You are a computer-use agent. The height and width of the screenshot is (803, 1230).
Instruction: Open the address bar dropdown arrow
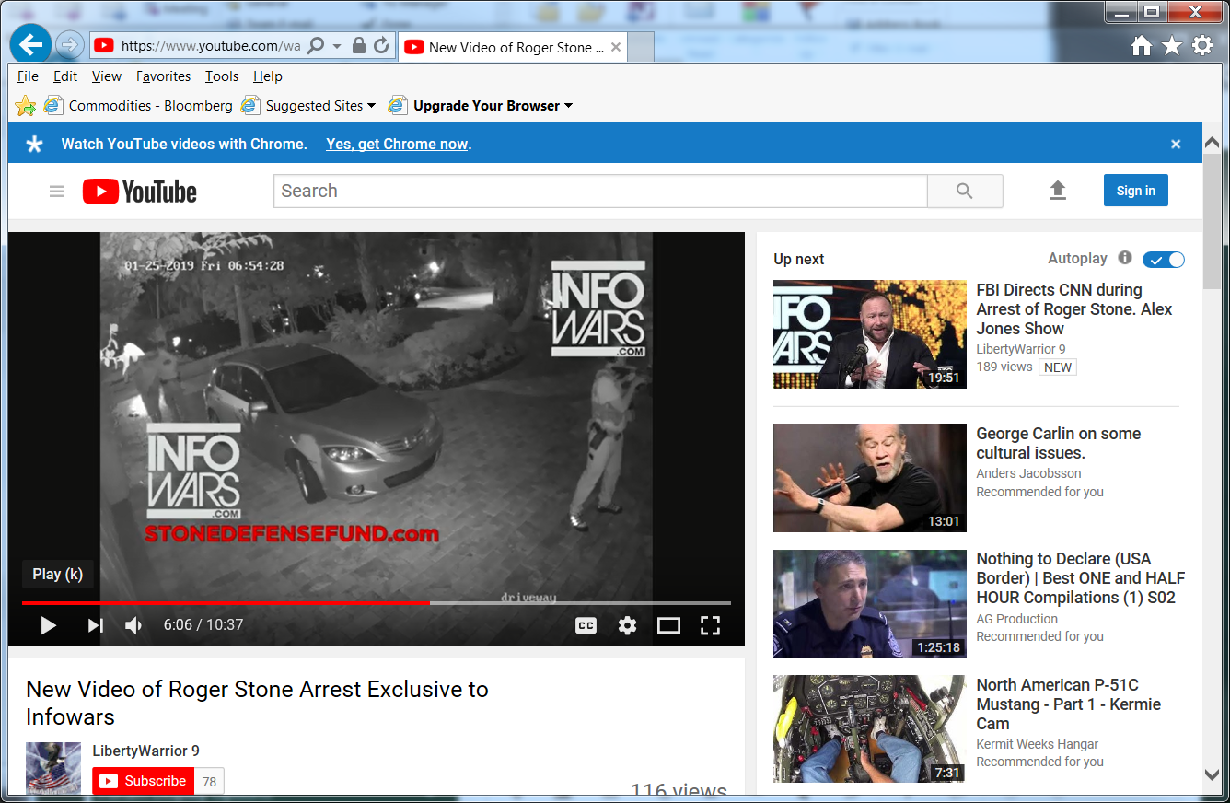pos(337,46)
